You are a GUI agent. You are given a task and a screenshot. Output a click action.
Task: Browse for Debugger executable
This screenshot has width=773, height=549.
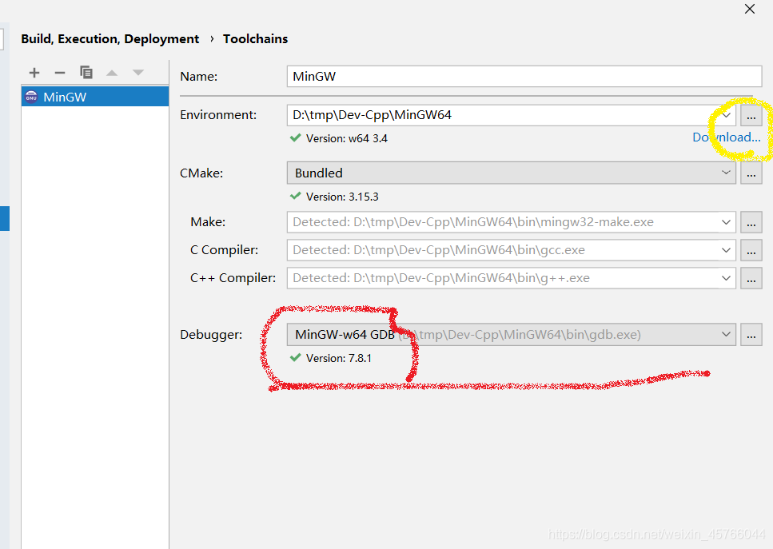(x=751, y=335)
